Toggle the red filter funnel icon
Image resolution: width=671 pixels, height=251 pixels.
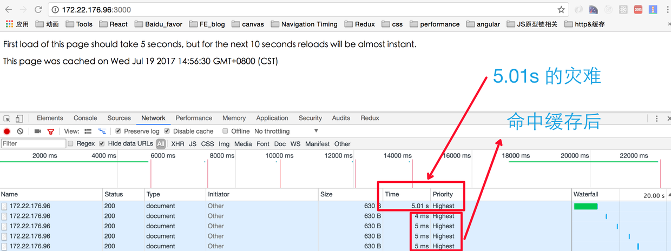(51, 131)
